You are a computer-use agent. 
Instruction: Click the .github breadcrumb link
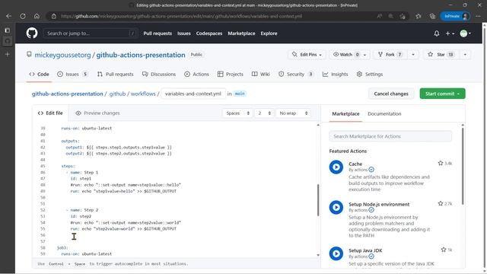(x=117, y=94)
